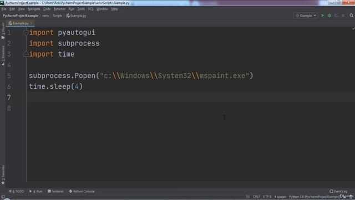
Task: Click the mspaint.exe path string on line 5
Action: click(174, 76)
